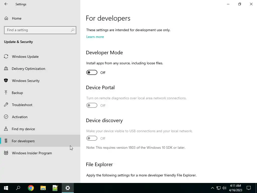Click the Windows Update sync icon

(6, 57)
